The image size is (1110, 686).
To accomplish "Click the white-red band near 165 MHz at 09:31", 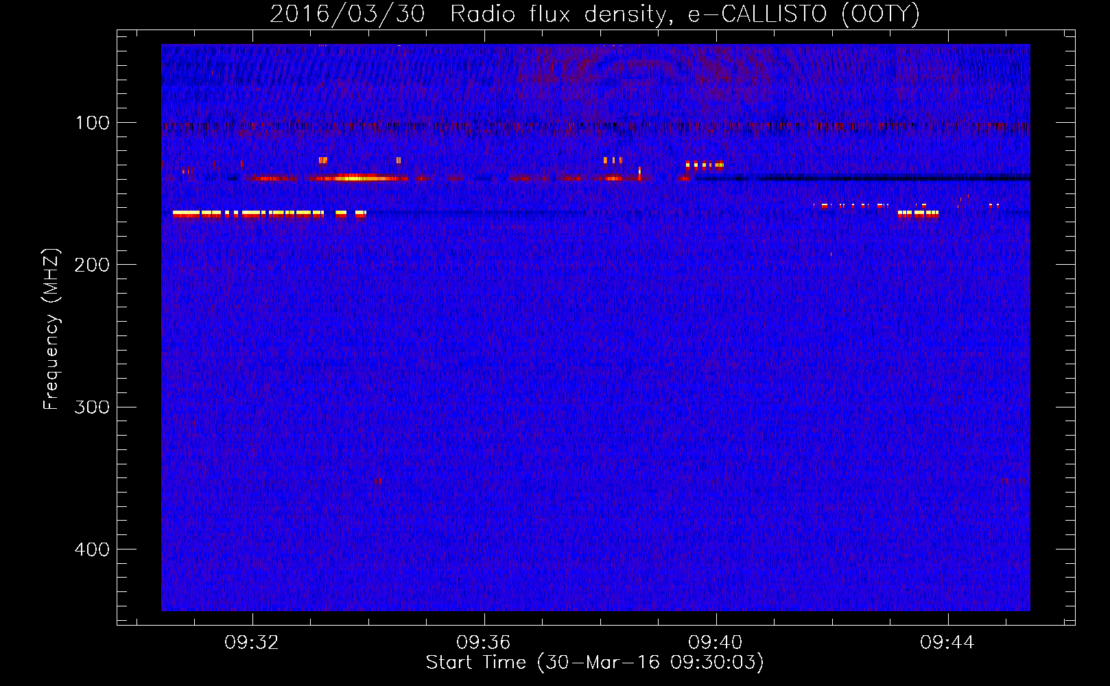I will (x=269, y=214).
